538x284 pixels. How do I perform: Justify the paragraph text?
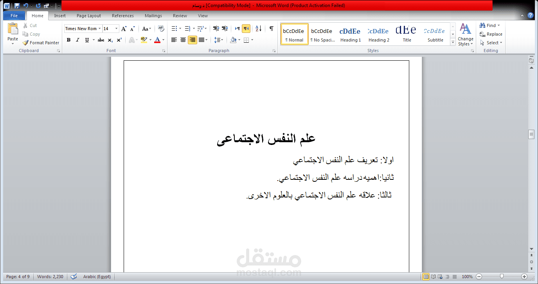coord(202,40)
